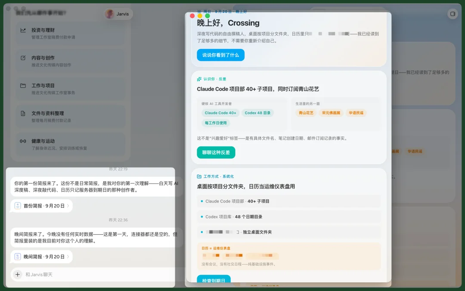Click the Claude Code 40+ tag

tap(220, 113)
